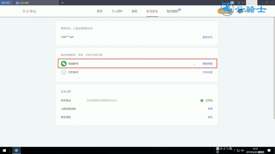Click the 个人中心 heading
This screenshot has height=154, width=275.
pos(29,11)
